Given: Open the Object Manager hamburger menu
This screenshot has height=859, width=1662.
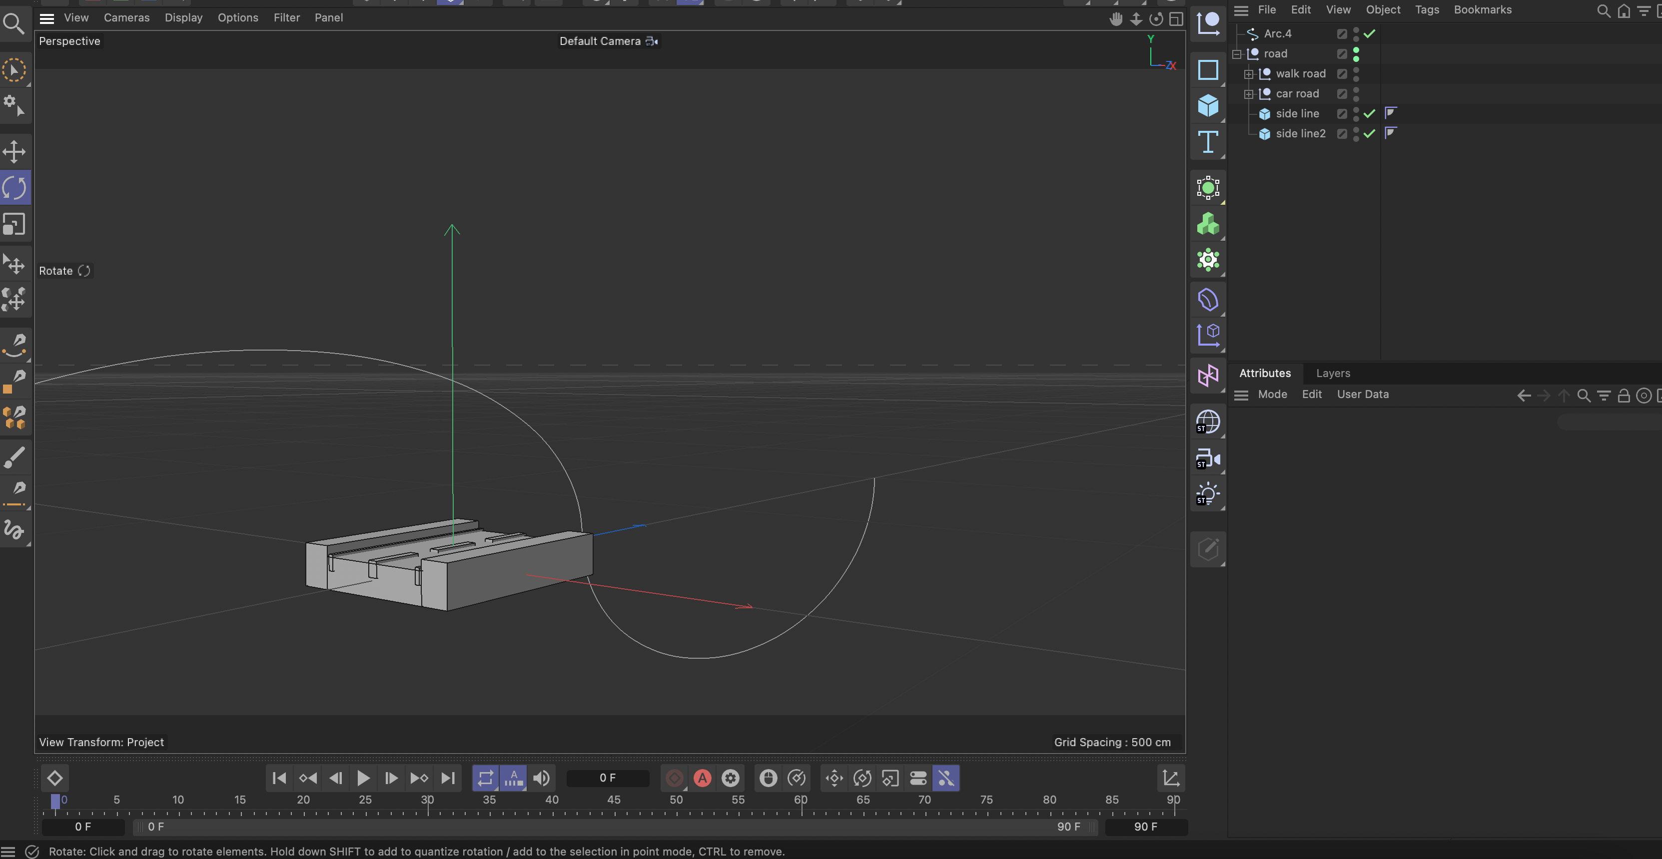Looking at the screenshot, I should pos(1241,10).
